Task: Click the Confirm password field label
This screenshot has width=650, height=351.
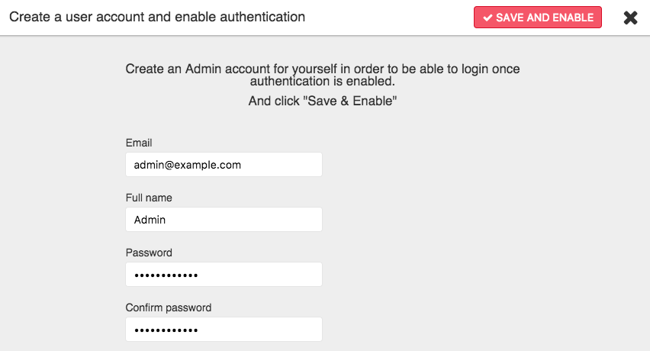Action: 169,308
